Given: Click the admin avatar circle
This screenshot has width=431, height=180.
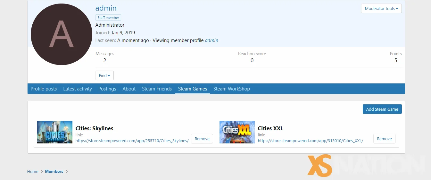Looking at the screenshot, I should pos(61,34).
